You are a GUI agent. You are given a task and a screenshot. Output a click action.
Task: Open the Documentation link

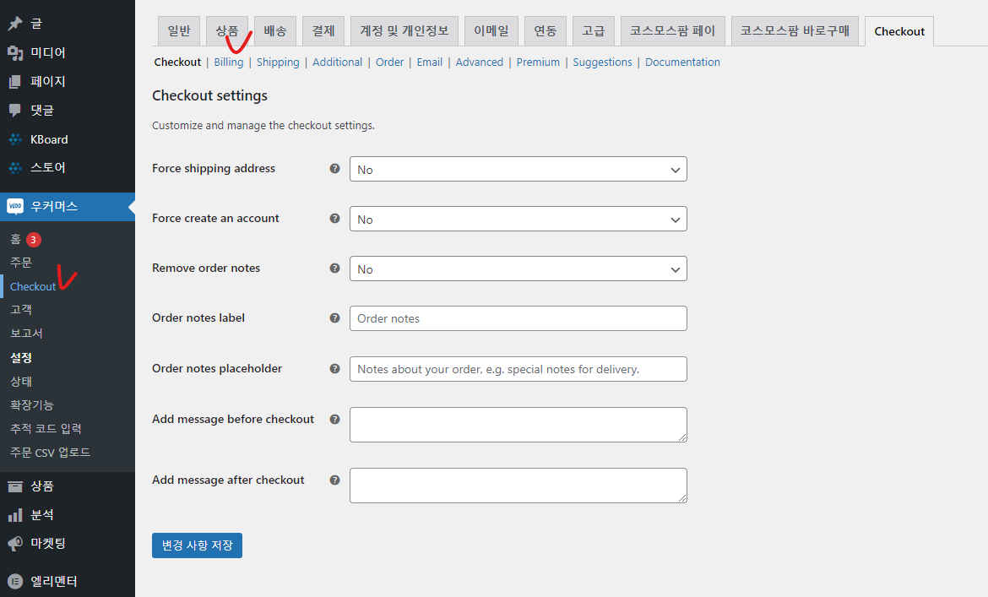click(x=682, y=62)
